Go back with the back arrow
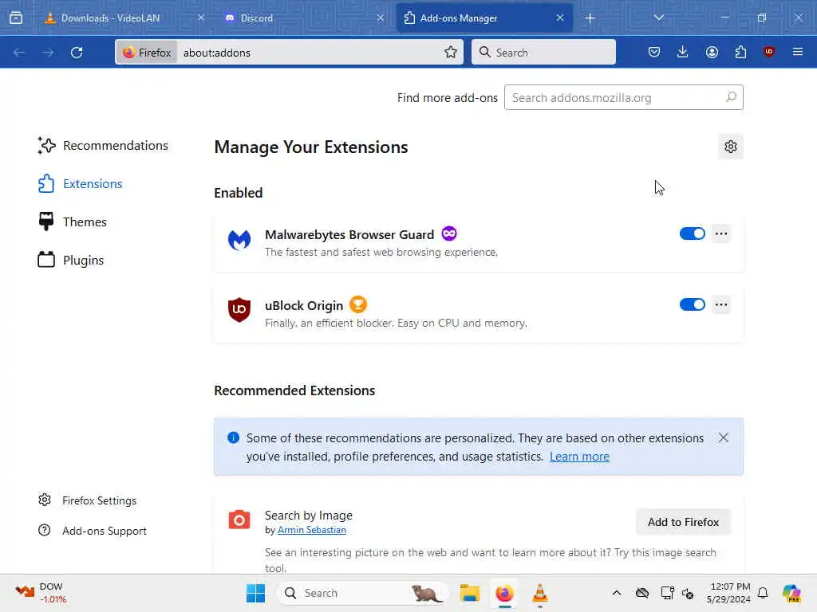 (x=19, y=53)
